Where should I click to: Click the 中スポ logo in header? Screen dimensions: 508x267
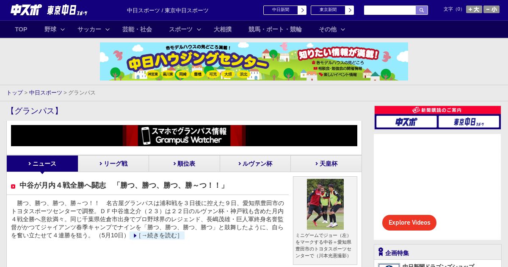(x=26, y=10)
